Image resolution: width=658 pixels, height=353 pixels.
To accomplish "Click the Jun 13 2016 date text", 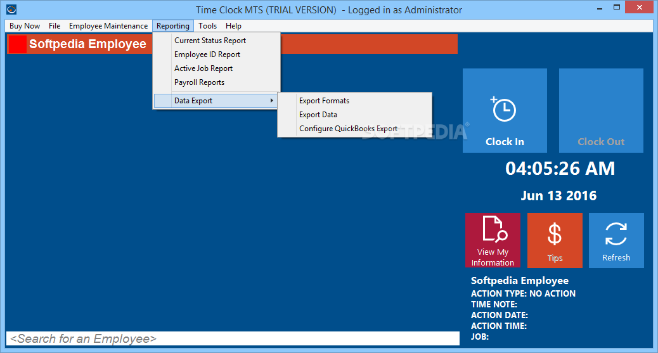I will pos(558,196).
